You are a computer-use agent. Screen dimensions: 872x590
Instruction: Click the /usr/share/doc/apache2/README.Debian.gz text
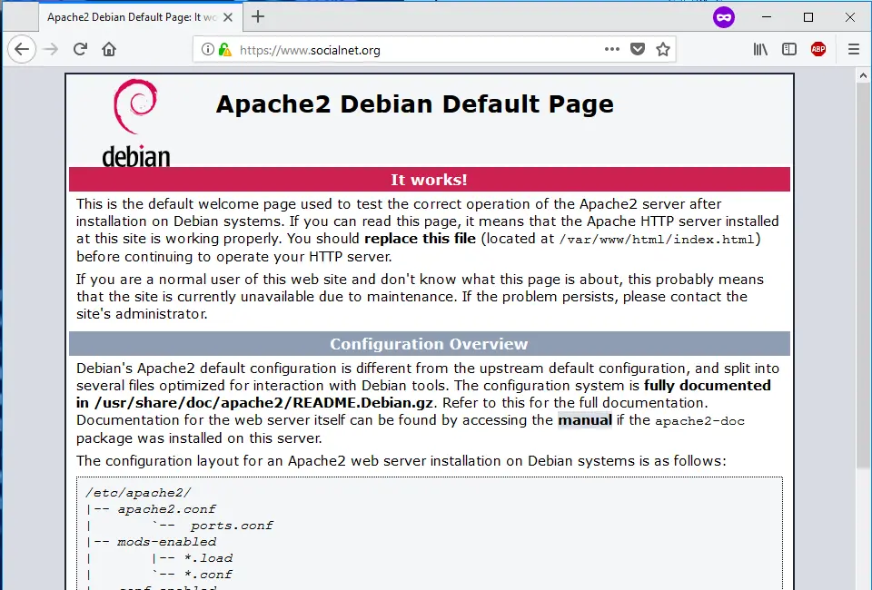tap(263, 403)
